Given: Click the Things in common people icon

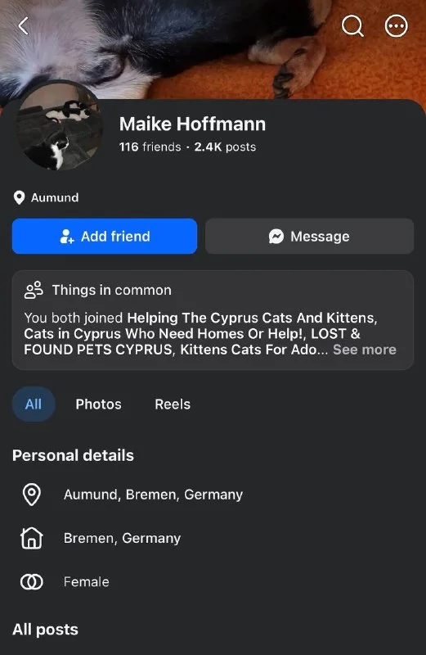Looking at the screenshot, I should pyautogui.click(x=34, y=290).
